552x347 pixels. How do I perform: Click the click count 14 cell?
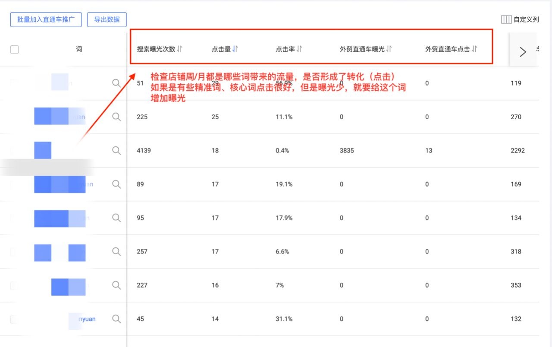click(x=215, y=319)
